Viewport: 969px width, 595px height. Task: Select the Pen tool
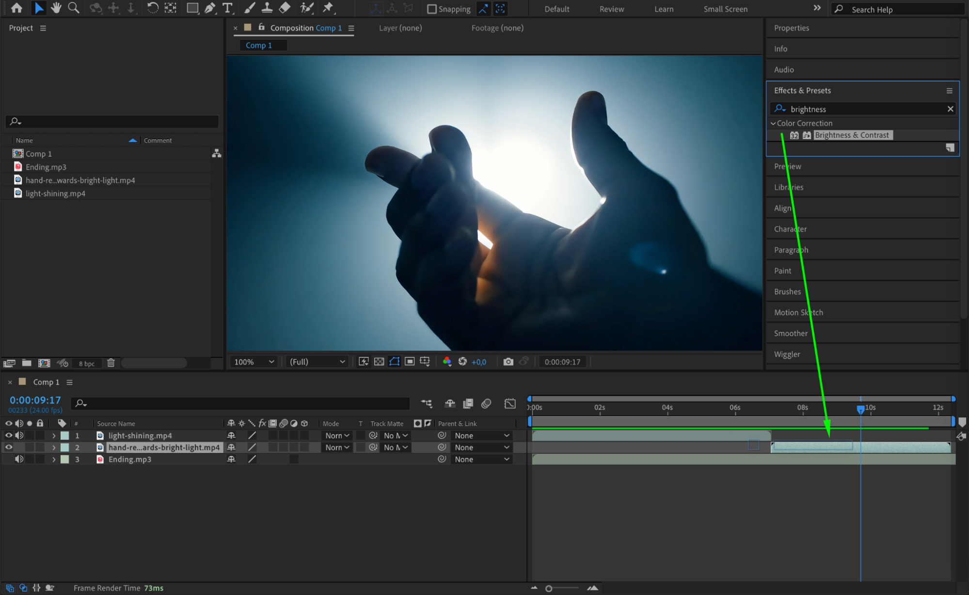209,8
